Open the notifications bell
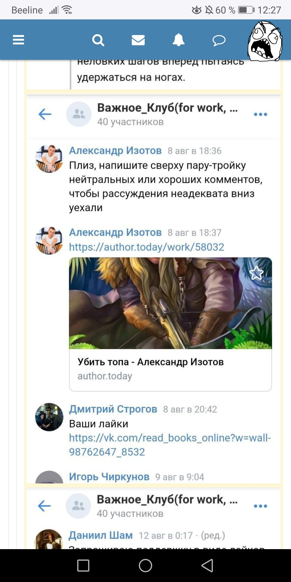The image size is (291, 582). [178, 40]
